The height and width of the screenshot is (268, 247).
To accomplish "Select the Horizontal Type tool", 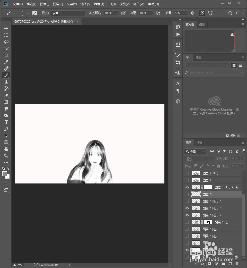I will [x=6, y=122].
